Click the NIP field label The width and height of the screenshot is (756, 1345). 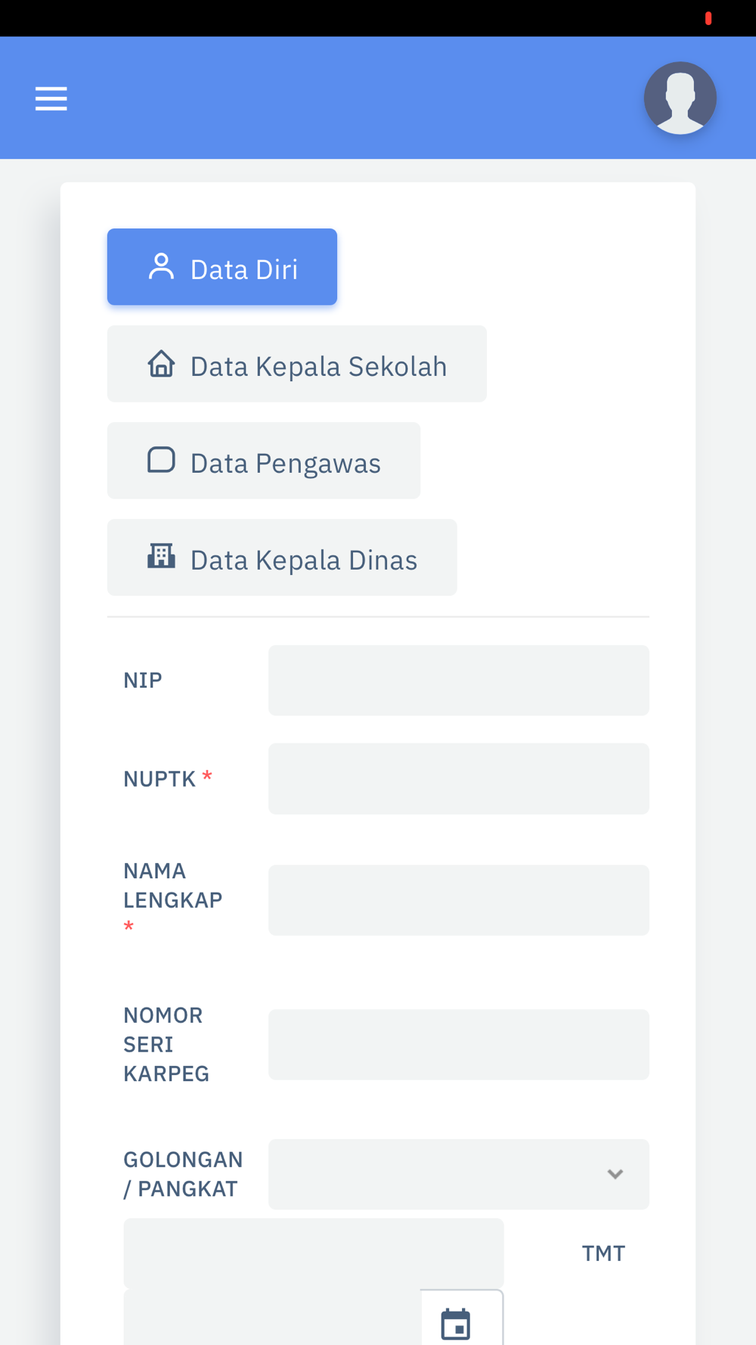143,680
